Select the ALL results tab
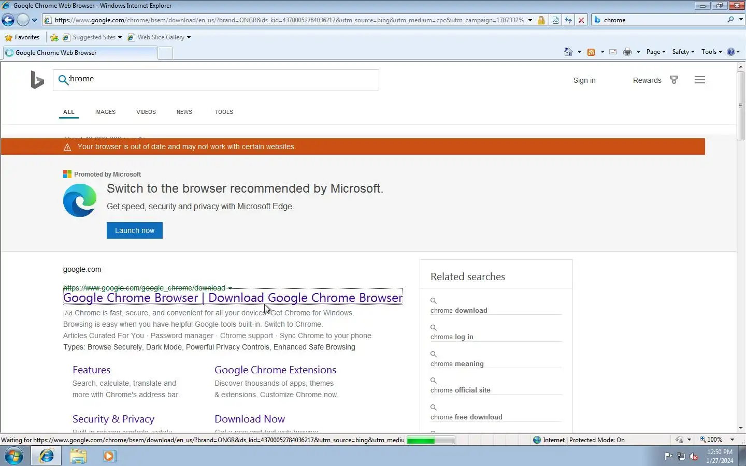The width and height of the screenshot is (746, 466). coord(69,112)
